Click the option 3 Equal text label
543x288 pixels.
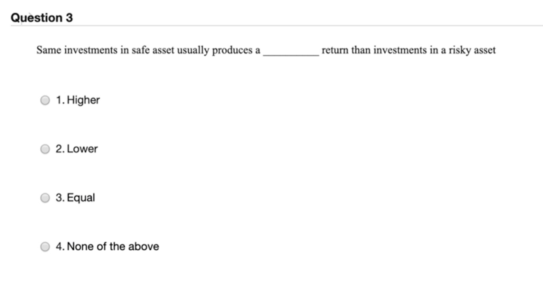coord(75,197)
